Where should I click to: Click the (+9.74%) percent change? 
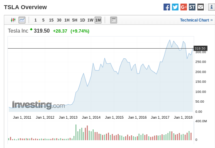pos(80,31)
